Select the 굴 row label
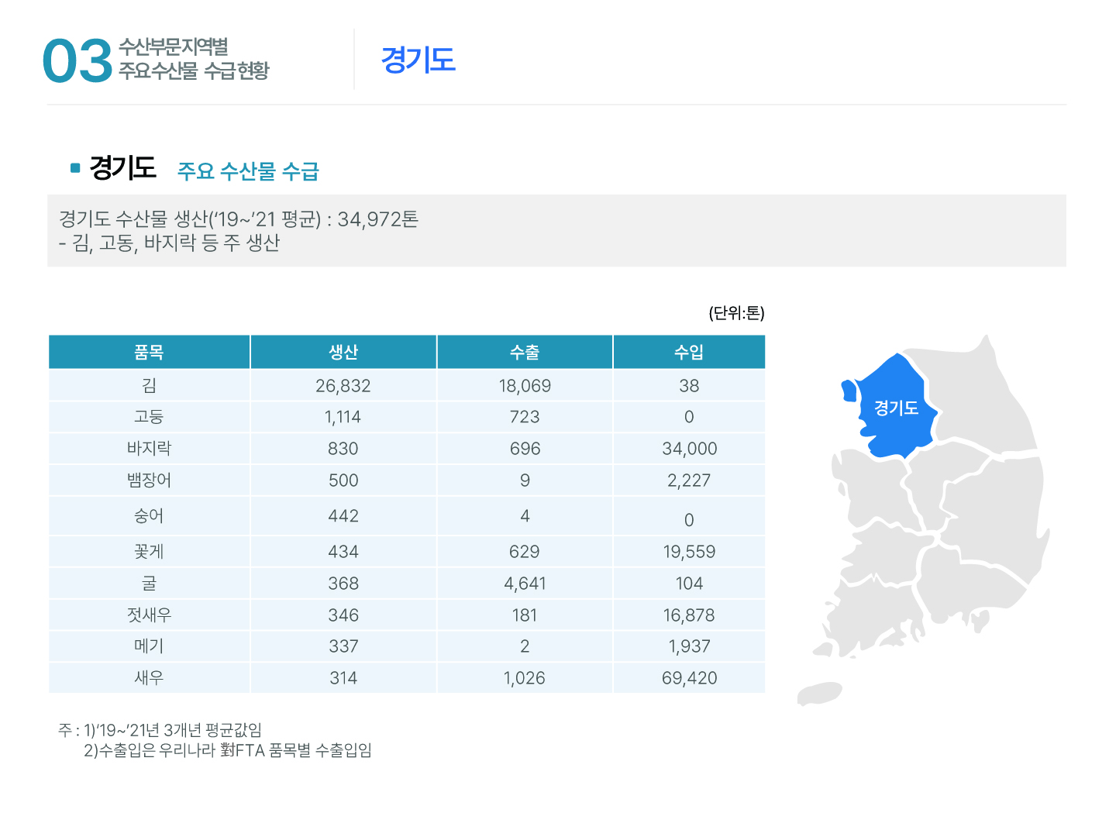1116x837 pixels. click(x=149, y=584)
